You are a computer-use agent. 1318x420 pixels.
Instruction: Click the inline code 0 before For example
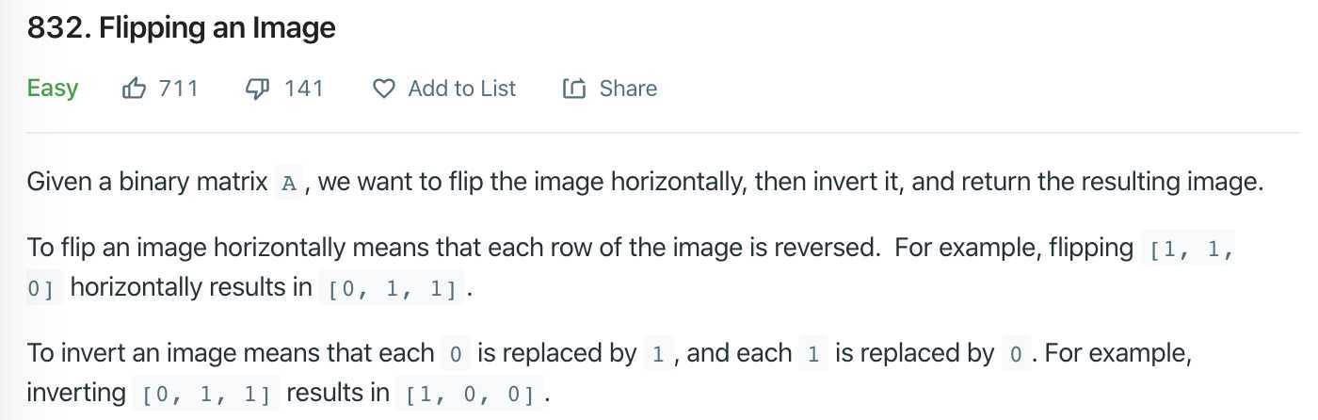(1016, 355)
